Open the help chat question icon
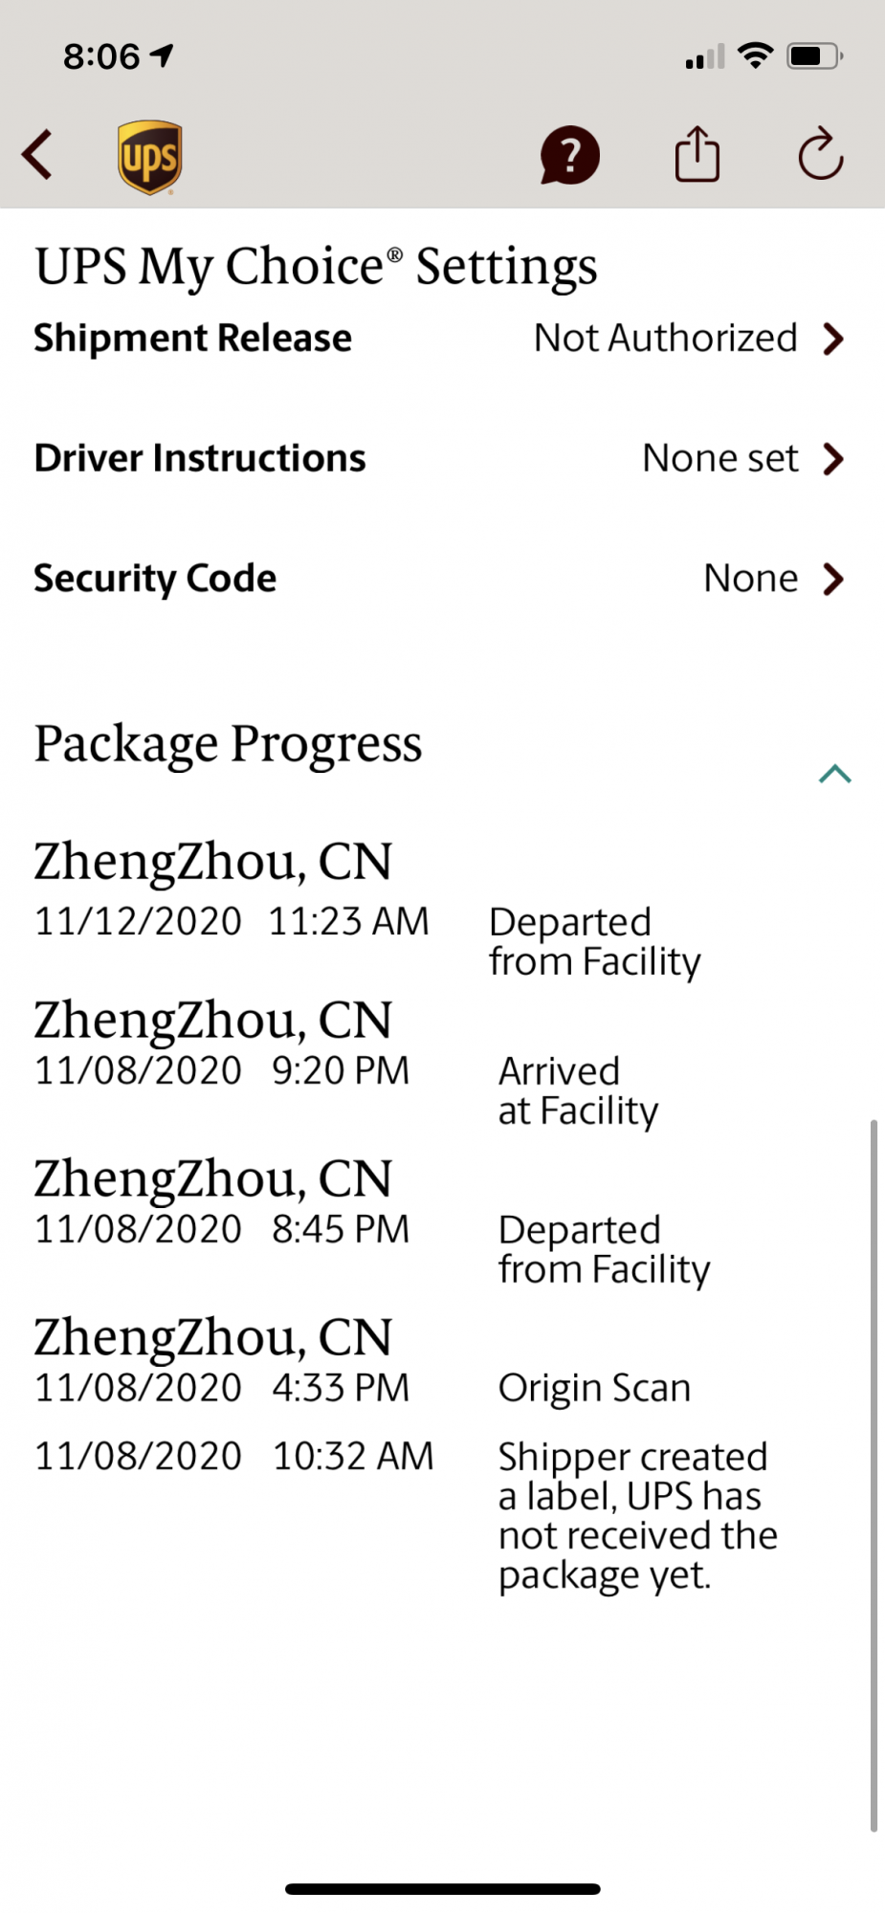Screen dimensions: 885x1913 pos(570,155)
